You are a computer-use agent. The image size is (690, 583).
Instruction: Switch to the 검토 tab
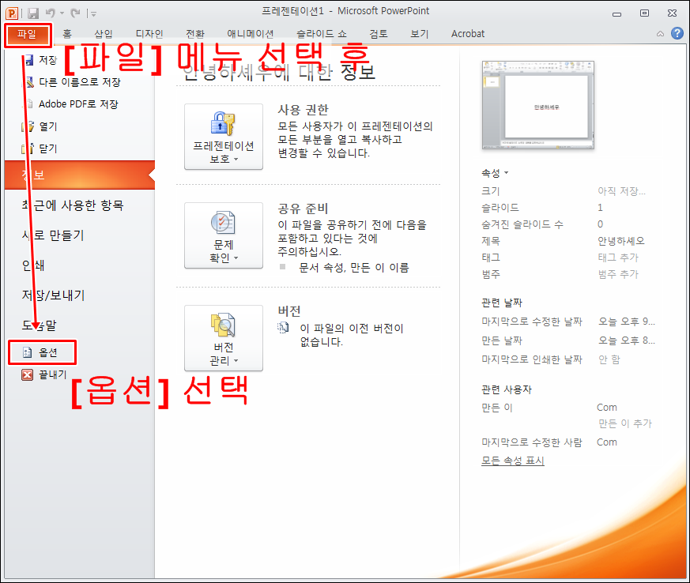(379, 34)
